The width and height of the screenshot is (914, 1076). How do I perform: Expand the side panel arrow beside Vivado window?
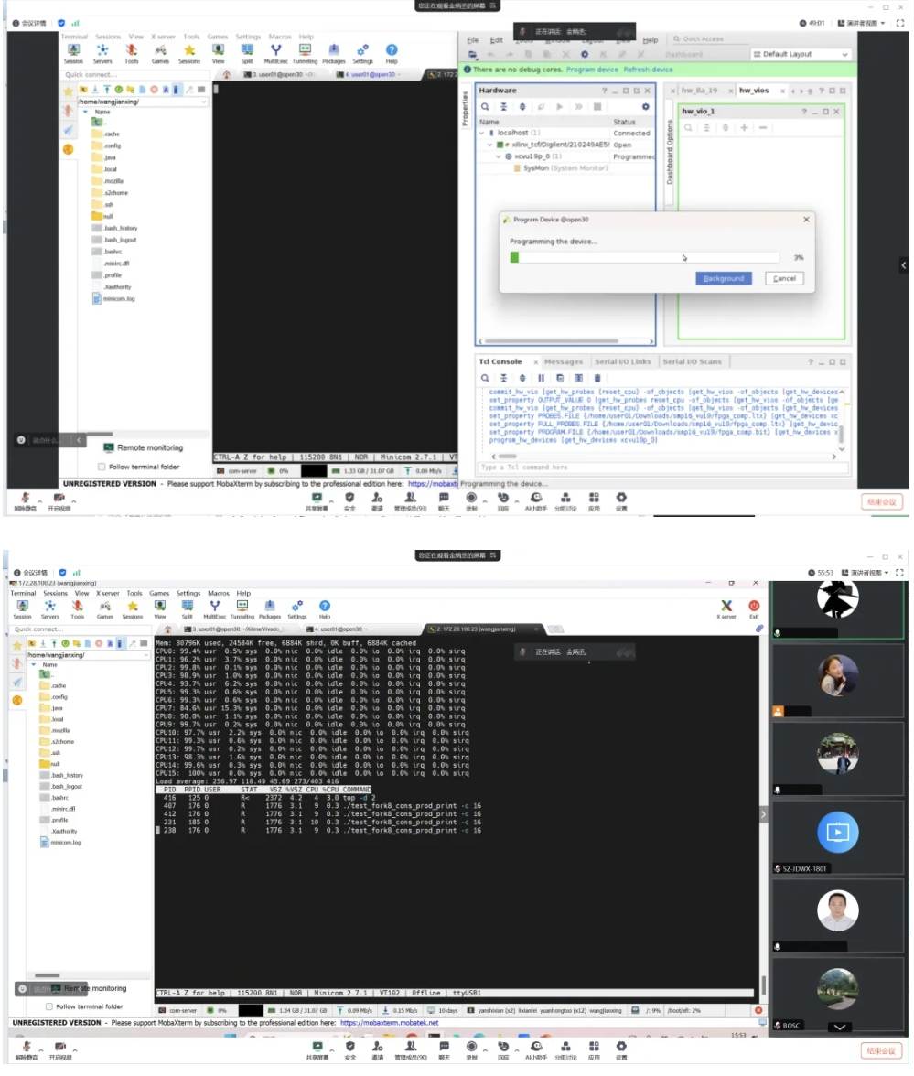click(x=904, y=265)
